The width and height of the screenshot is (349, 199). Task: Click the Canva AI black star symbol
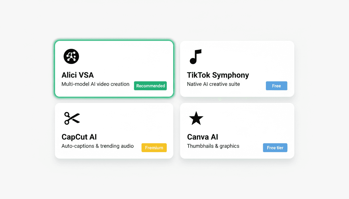coord(196,118)
